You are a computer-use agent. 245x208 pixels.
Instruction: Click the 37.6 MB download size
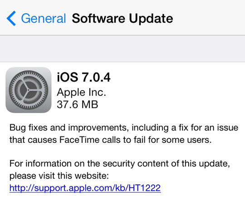pyautogui.click(x=78, y=104)
